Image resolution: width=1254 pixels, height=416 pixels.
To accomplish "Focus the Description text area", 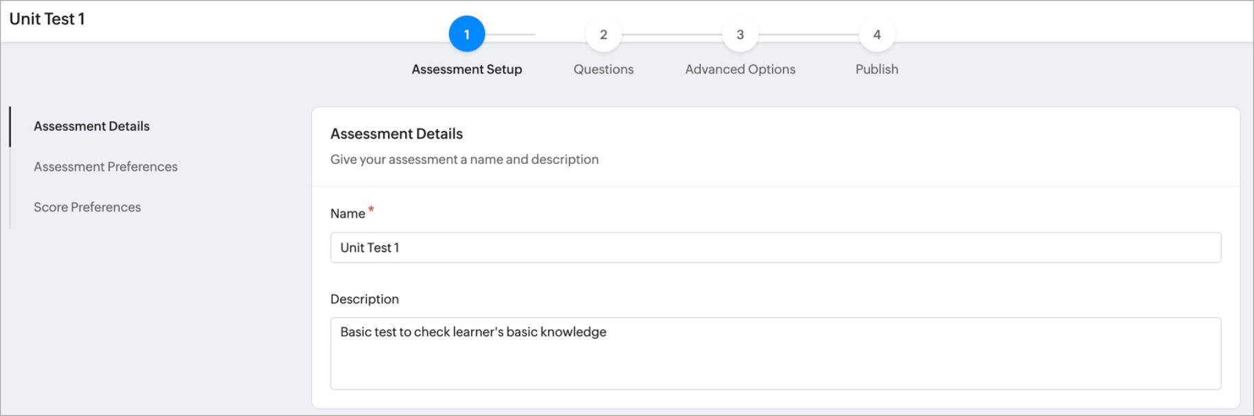I will click(775, 353).
